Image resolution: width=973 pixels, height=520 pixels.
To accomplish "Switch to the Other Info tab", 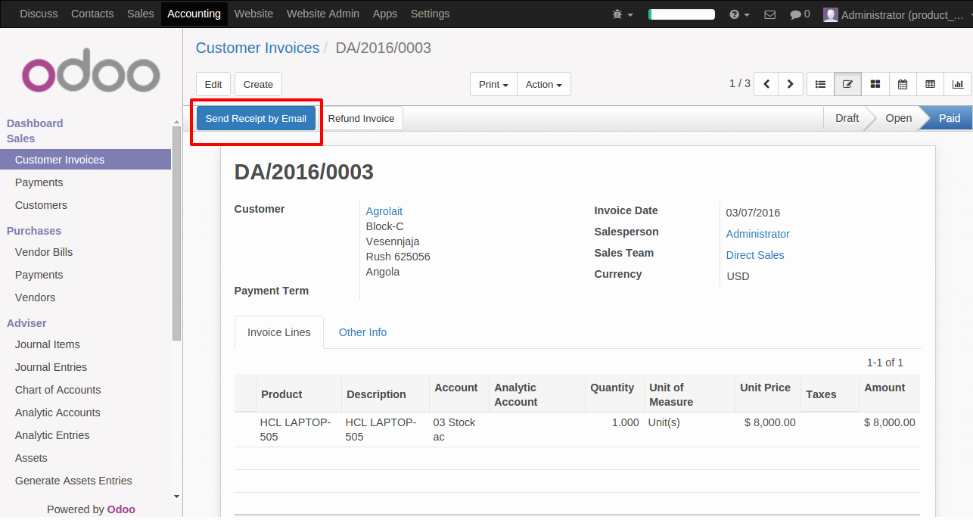I will 362,332.
